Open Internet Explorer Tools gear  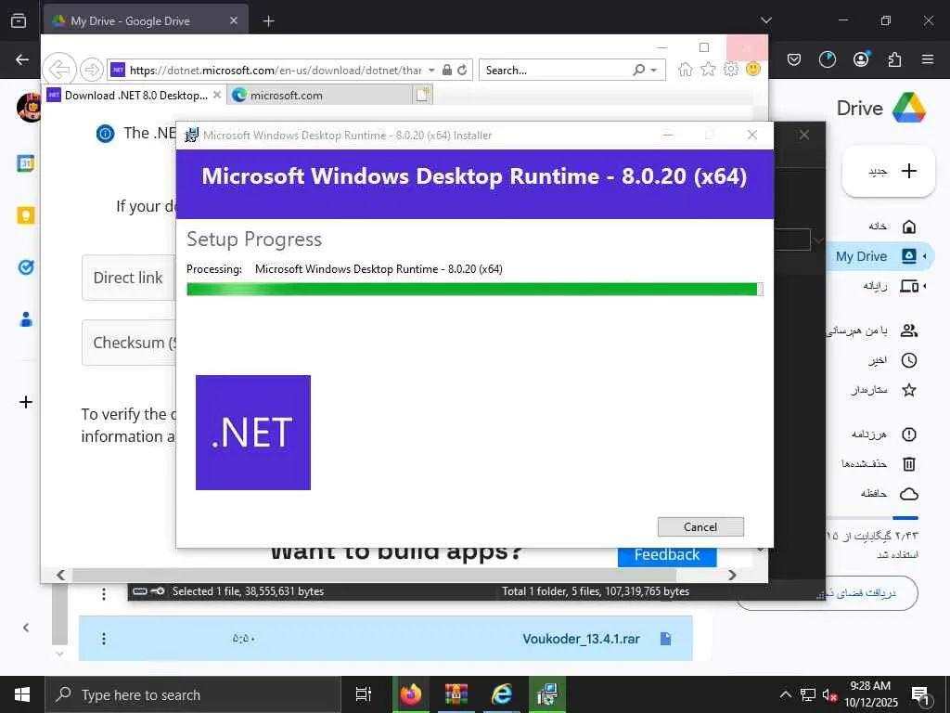[x=731, y=69]
